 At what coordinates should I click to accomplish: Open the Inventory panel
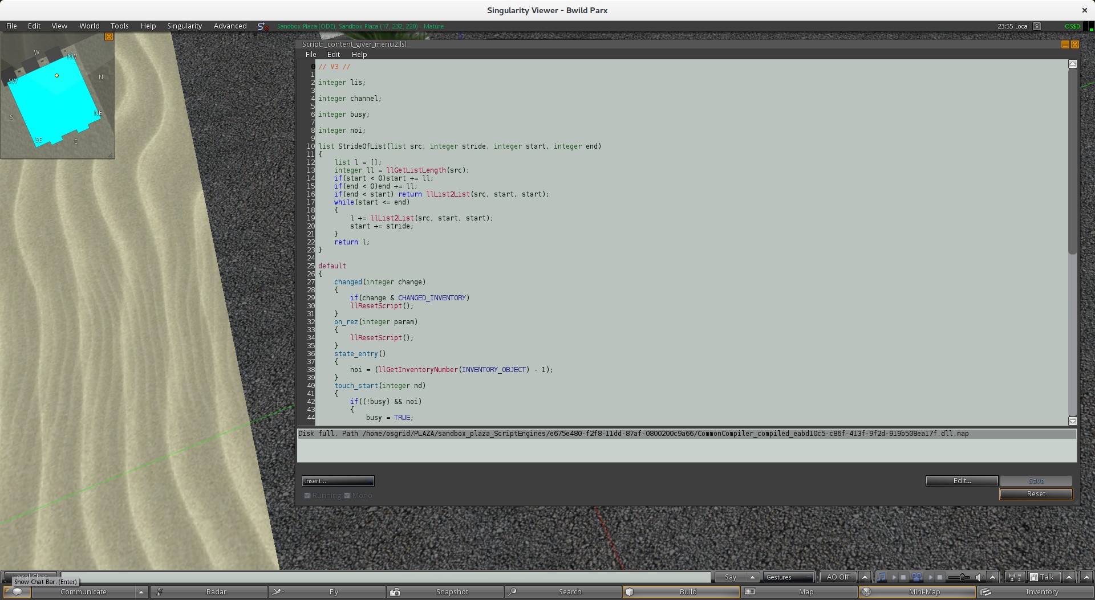pos(1036,592)
